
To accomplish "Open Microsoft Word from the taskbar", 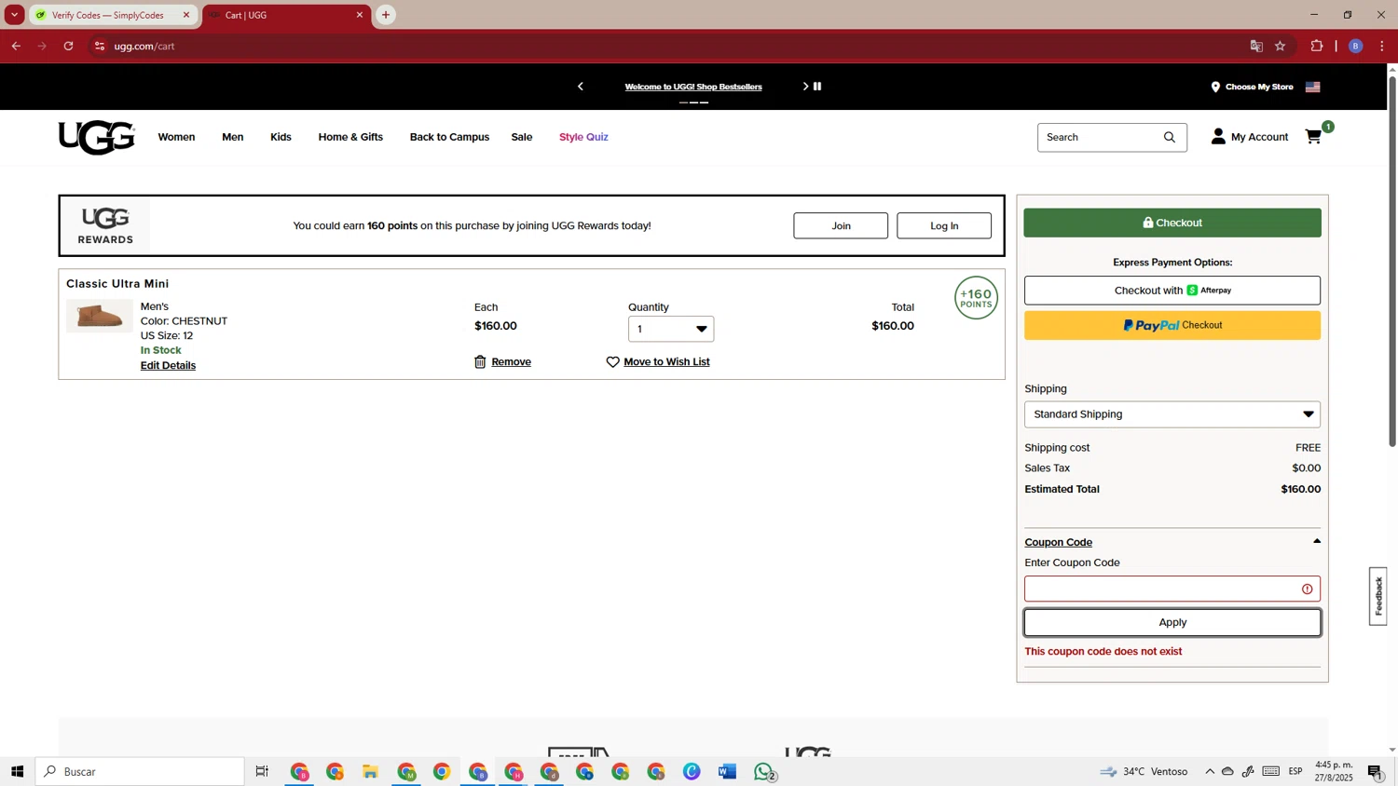I will point(727,771).
